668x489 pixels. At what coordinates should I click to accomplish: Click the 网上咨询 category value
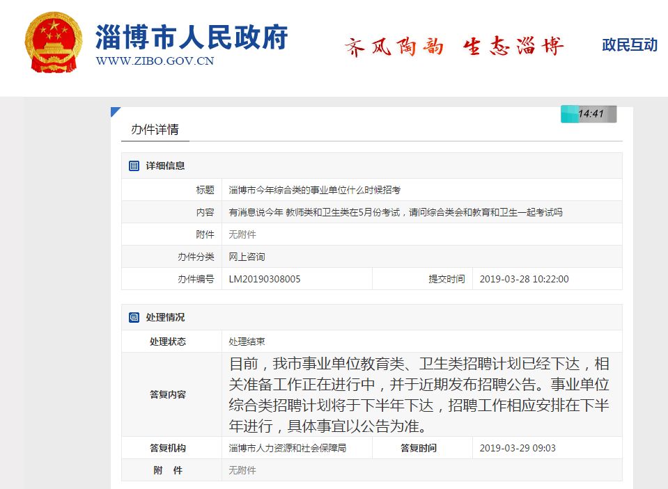247,257
